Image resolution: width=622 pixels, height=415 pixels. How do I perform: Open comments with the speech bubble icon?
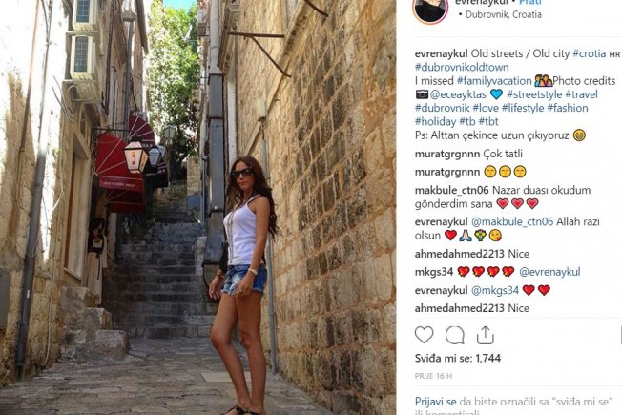(455, 336)
